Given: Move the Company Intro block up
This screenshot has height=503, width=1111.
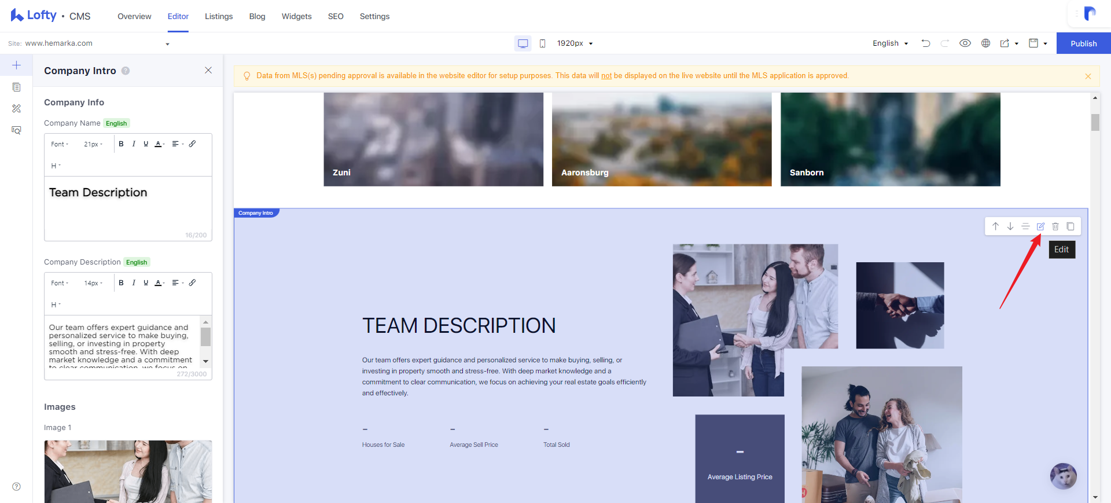Looking at the screenshot, I should pyautogui.click(x=995, y=226).
